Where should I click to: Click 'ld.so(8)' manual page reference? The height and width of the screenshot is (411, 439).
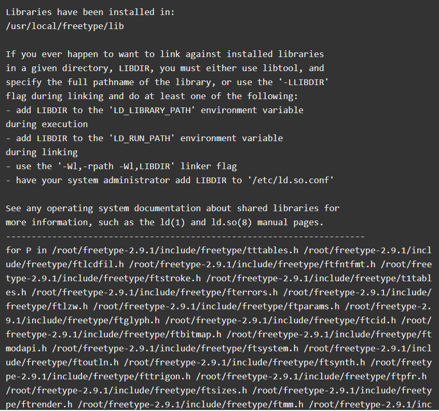click(231, 222)
